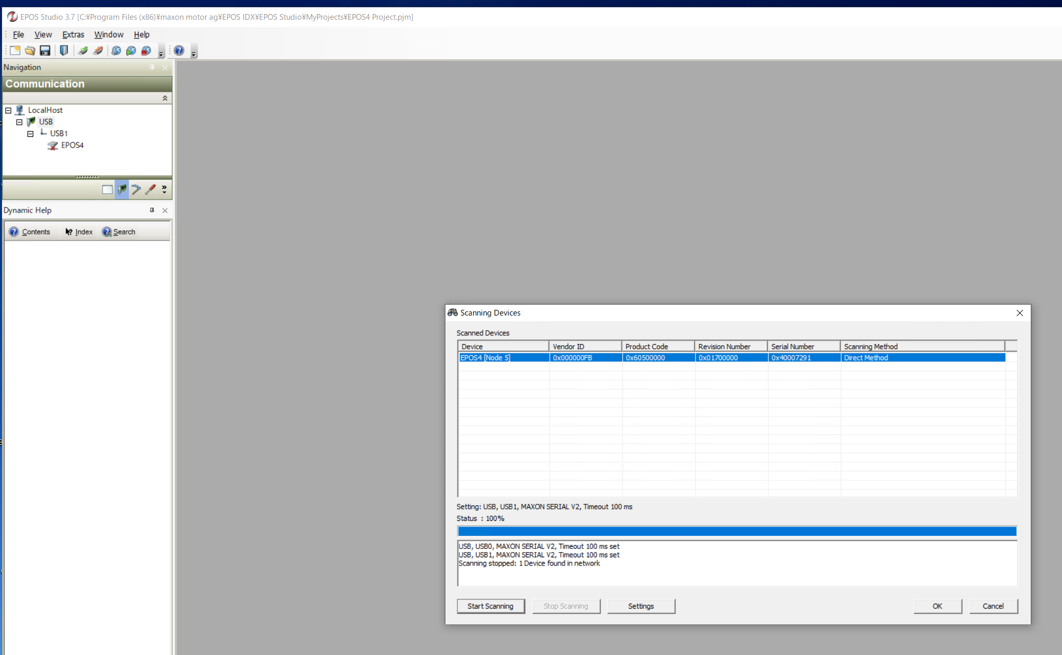Image resolution: width=1062 pixels, height=655 pixels.
Task: Collapse the LocalHost tree node
Action: (8, 110)
